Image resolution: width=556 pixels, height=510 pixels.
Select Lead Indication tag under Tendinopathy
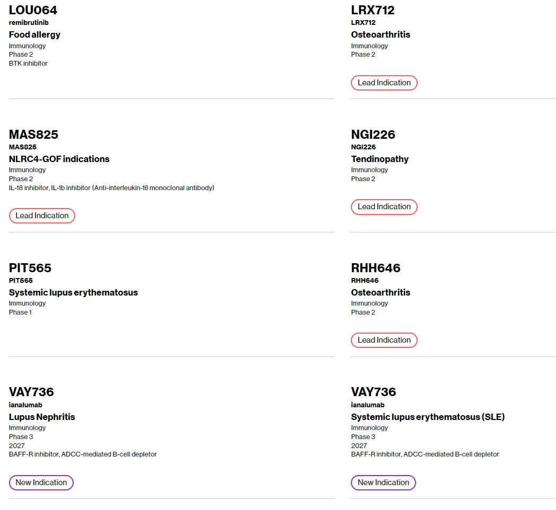(384, 207)
